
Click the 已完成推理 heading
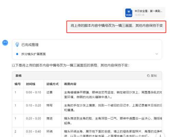30,45
